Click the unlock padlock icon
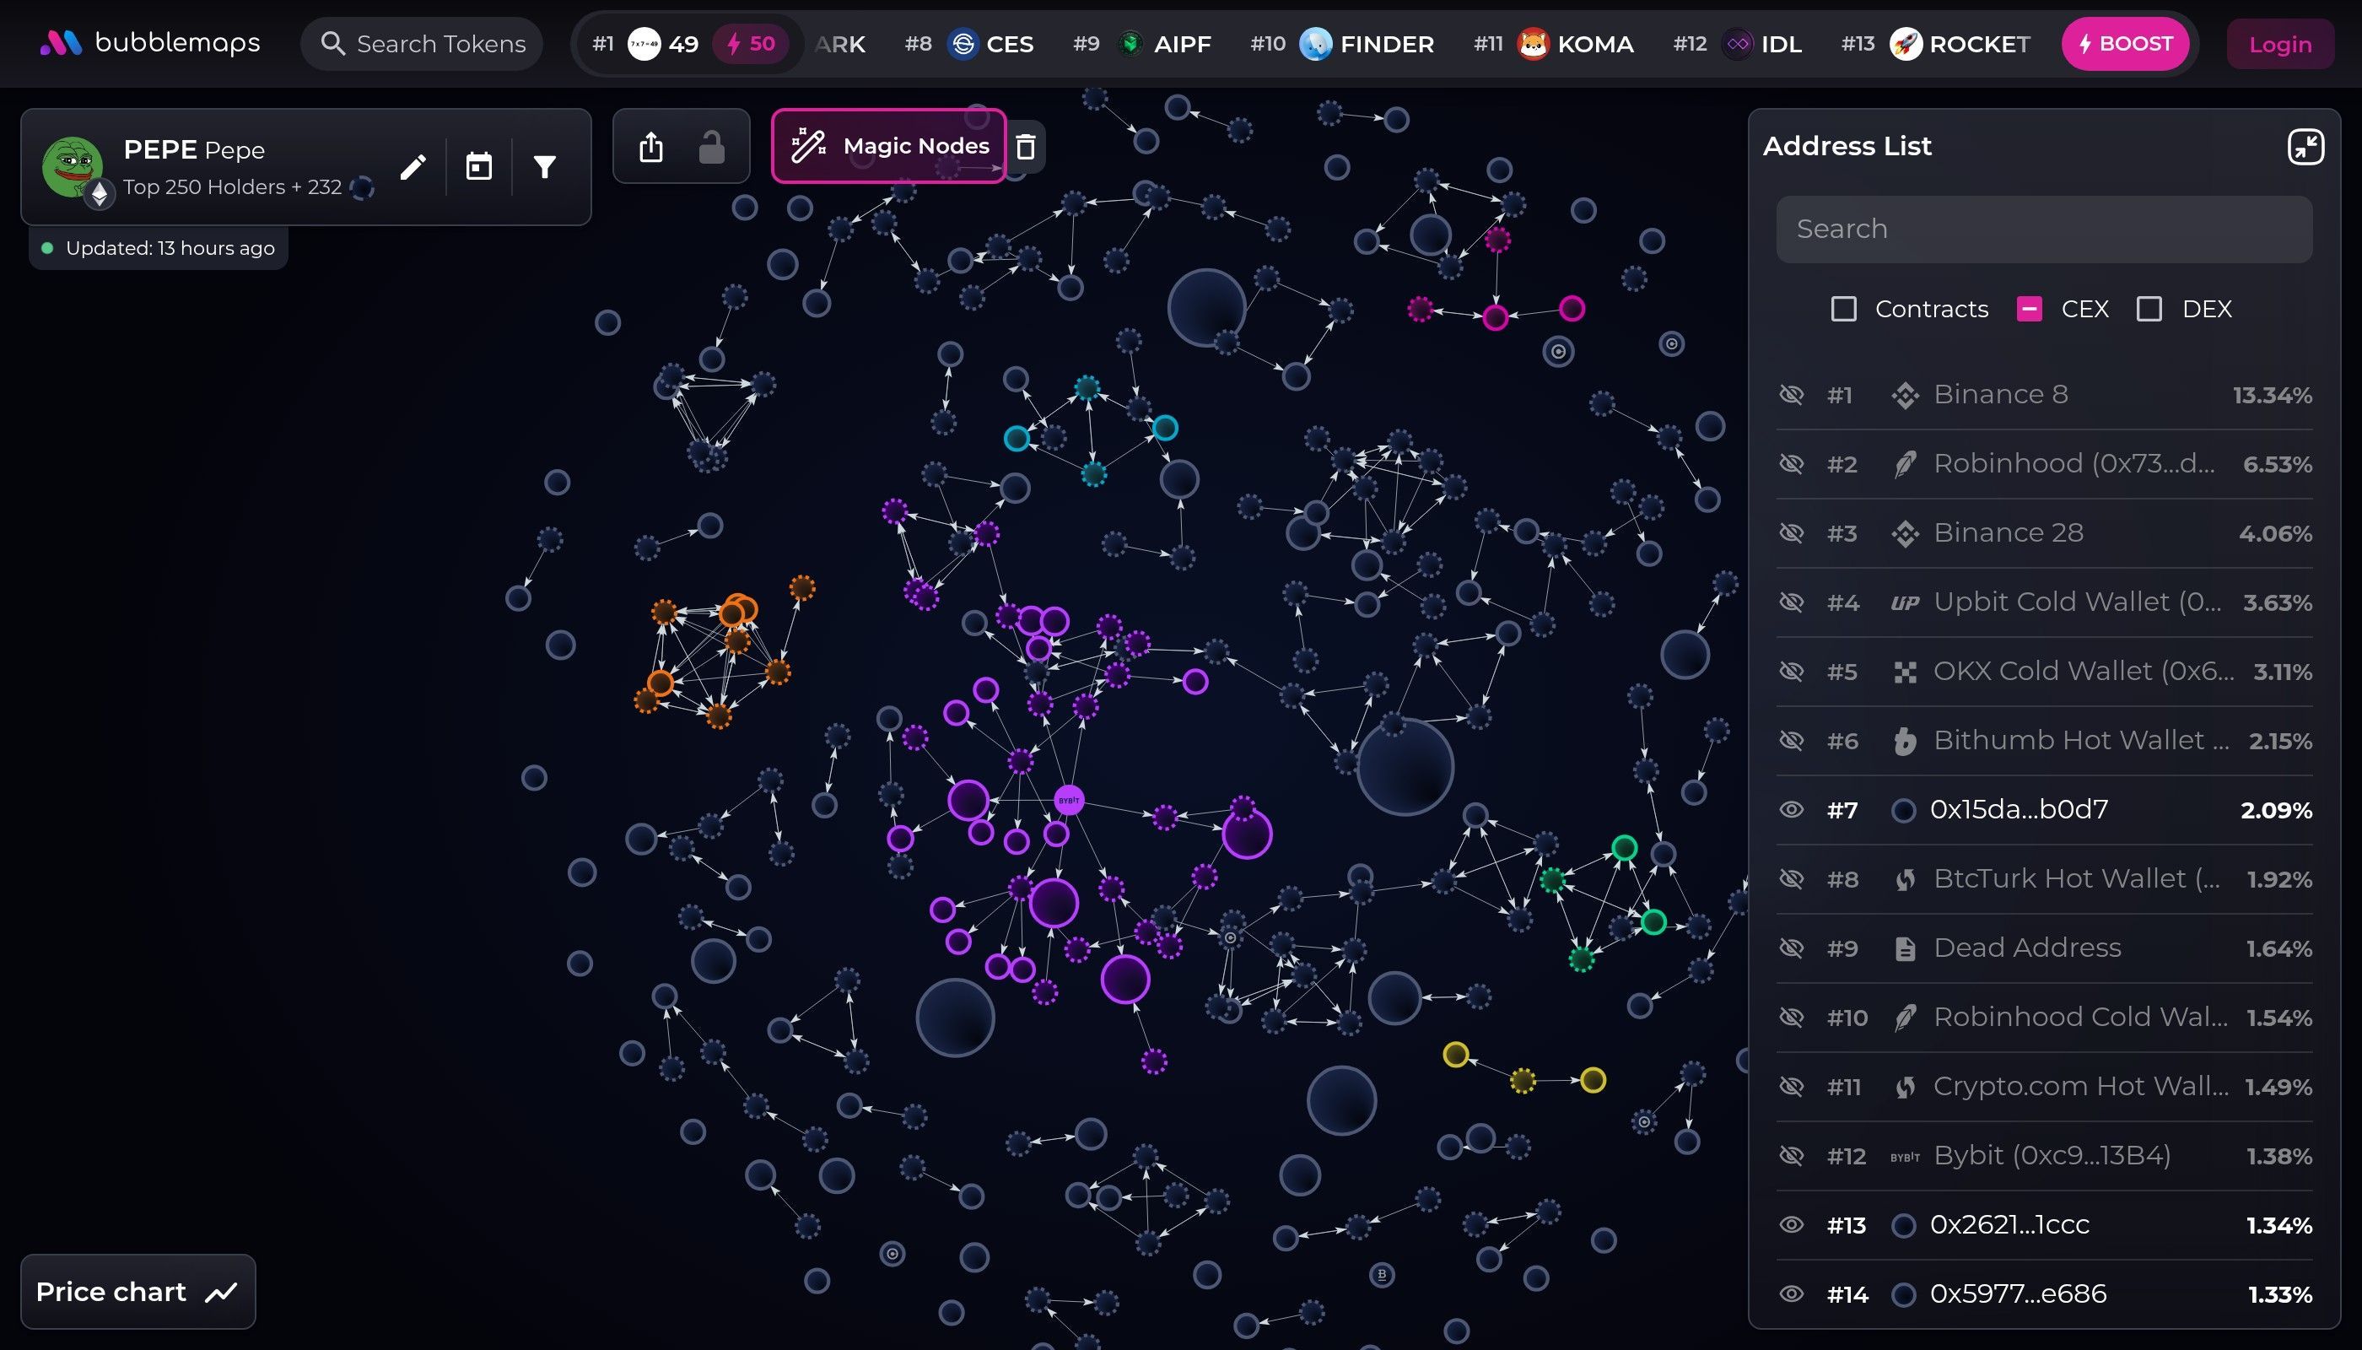Image resolution: width=2362 pixels, height=1350 pixels. (712, 146)
